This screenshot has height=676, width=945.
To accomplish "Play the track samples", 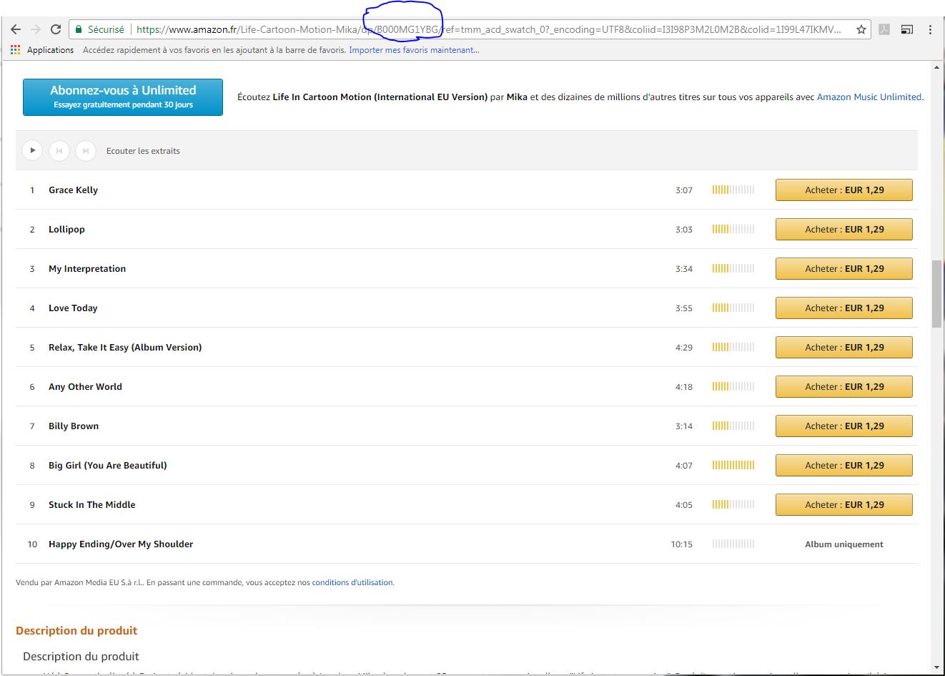I will pyautogui.click(x=32, y=150).
